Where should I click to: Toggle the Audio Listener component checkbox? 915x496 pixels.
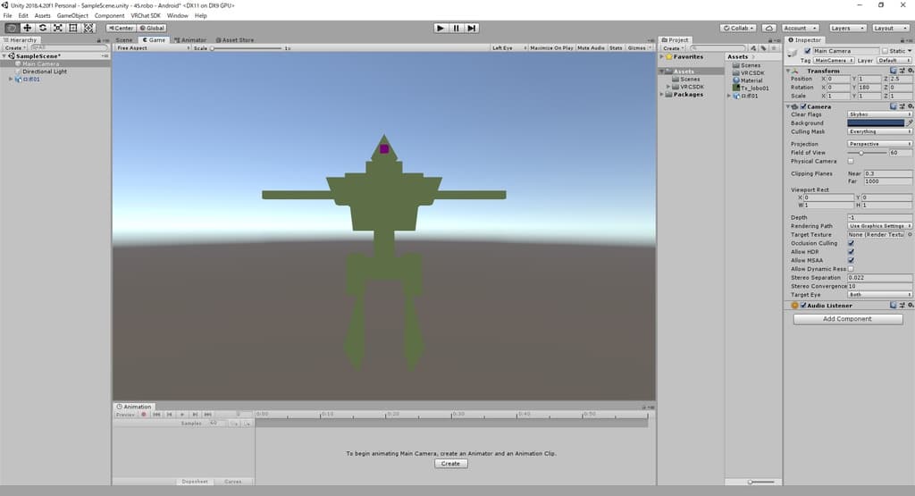(x=803, y=305)
